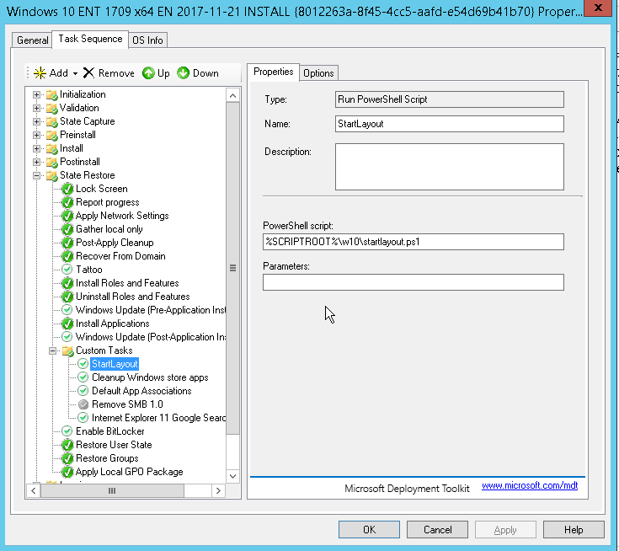619x551 pixels.
Task: Click the Description text box
Action: click(x=450, y=167)
